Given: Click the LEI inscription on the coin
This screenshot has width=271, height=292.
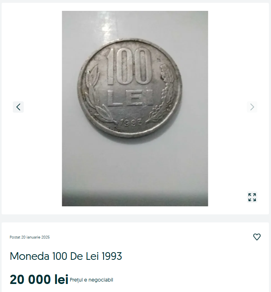Looking at the screenshot, I should point(130,98).
